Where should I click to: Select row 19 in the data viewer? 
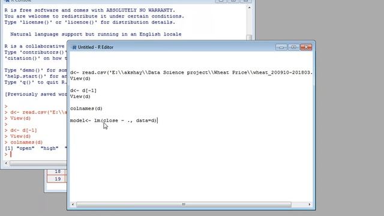(58, 179)
